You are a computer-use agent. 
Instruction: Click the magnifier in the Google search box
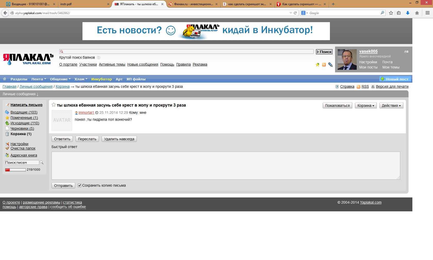(382, 13)
